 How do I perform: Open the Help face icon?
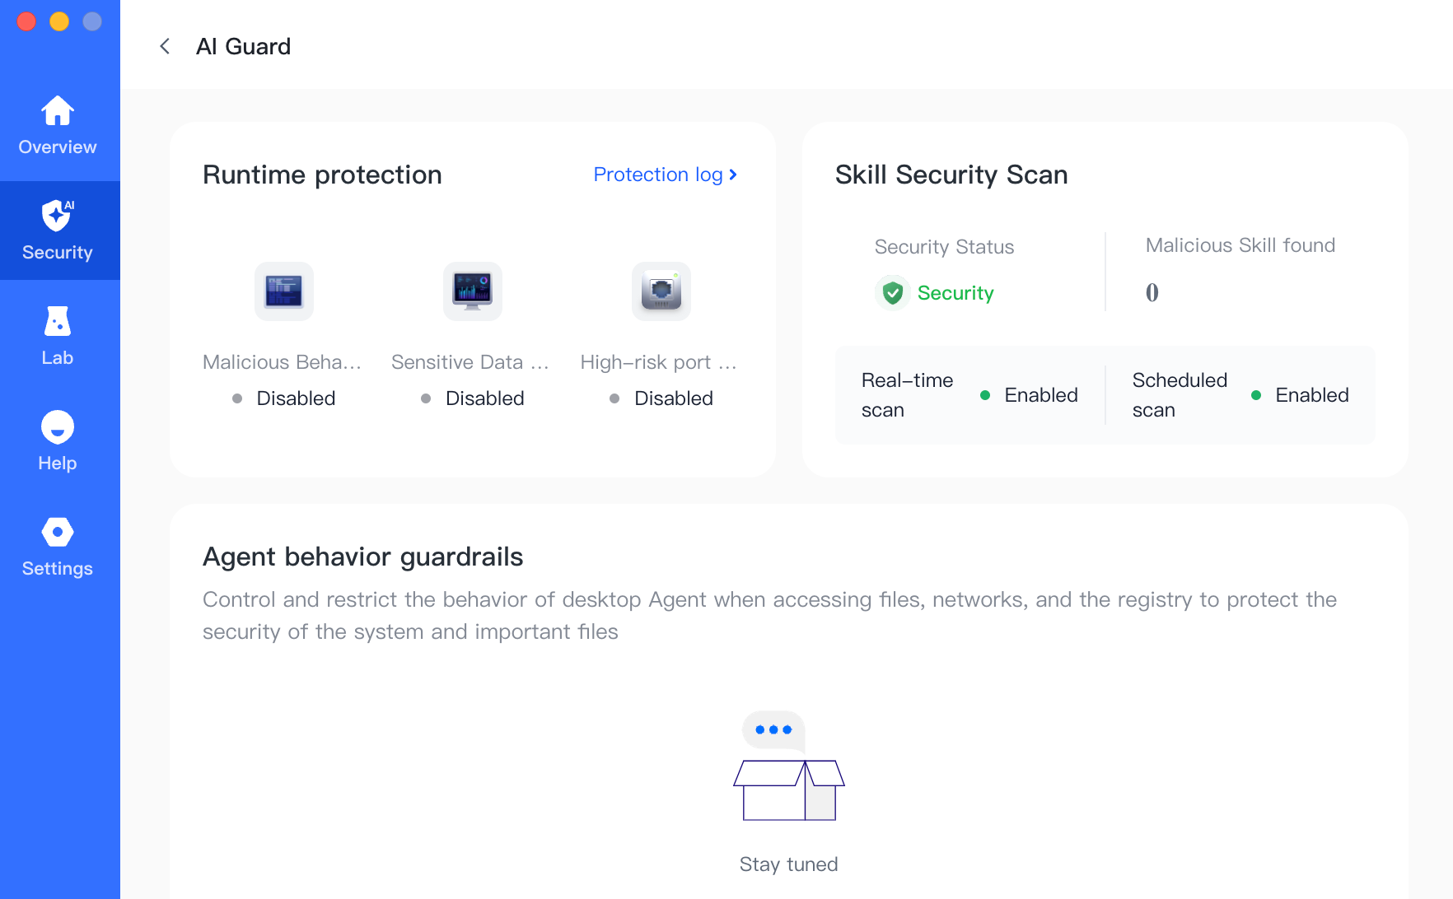(x=58, y=426)
